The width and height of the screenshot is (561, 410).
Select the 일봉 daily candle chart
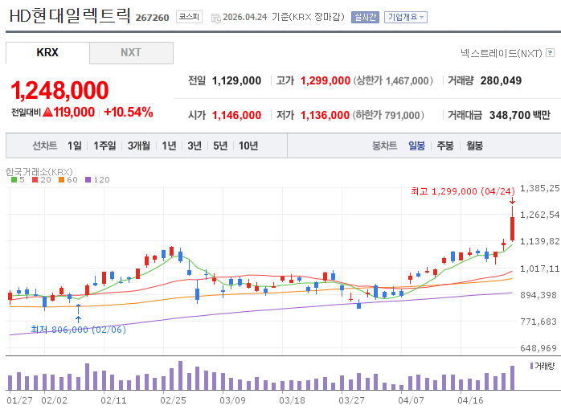[x=417, y=146]
